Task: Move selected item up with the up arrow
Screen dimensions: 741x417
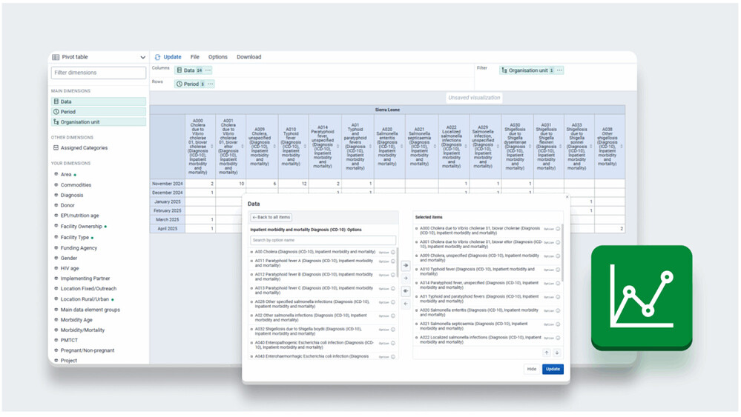Action: (547, 353)
